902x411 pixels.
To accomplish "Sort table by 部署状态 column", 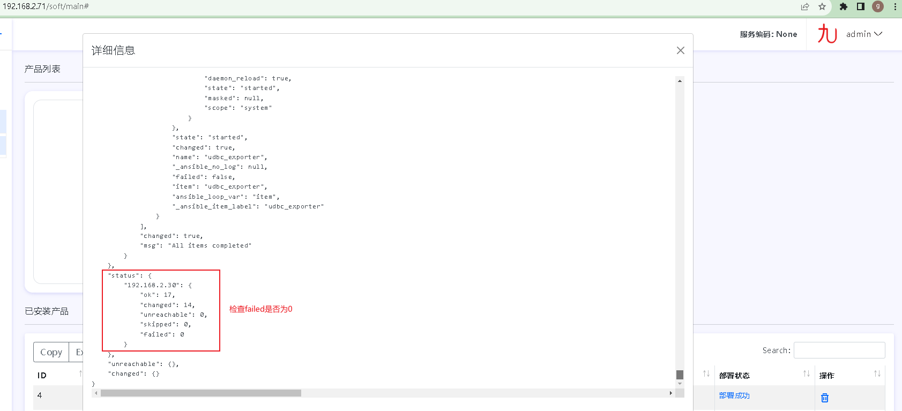I will click(806, 374).
